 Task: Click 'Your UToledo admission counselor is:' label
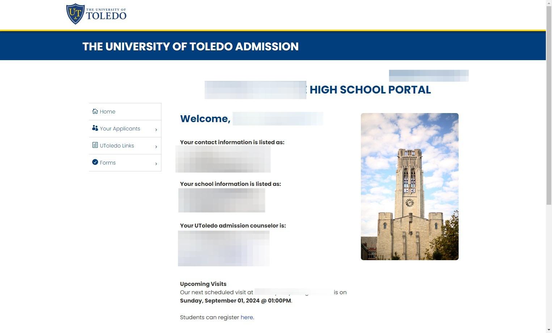click(233, 226)
